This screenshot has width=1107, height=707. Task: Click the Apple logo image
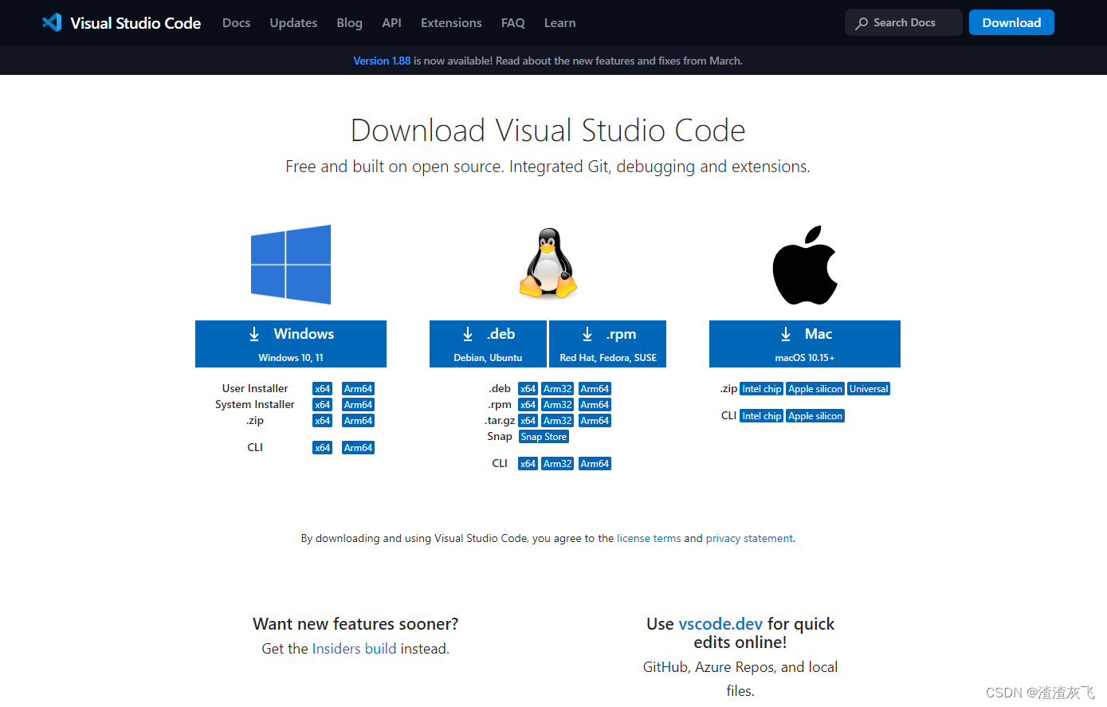tap(805, 265)
